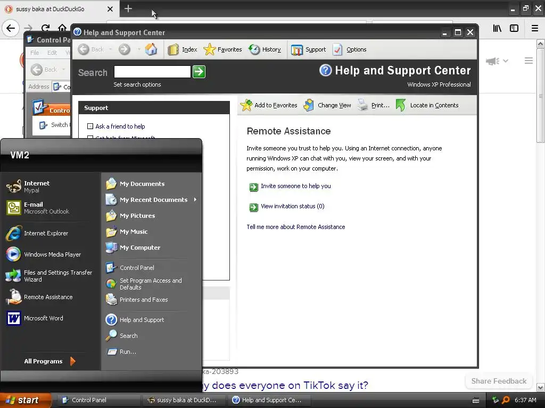Click the Print button in help pane
The height and width of the screenshot is (408, 545).
374,105
